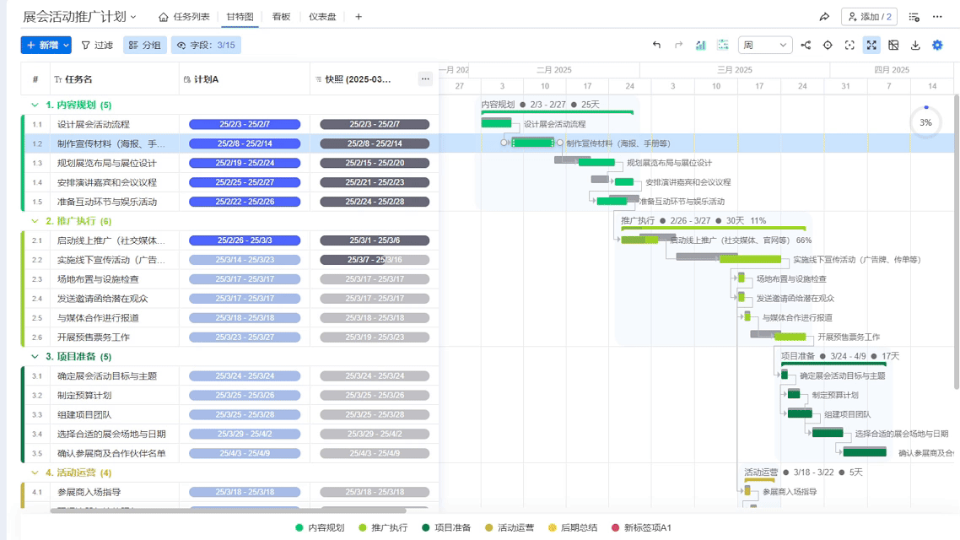Click the 添加 member button at top right

tap(868, 15)
